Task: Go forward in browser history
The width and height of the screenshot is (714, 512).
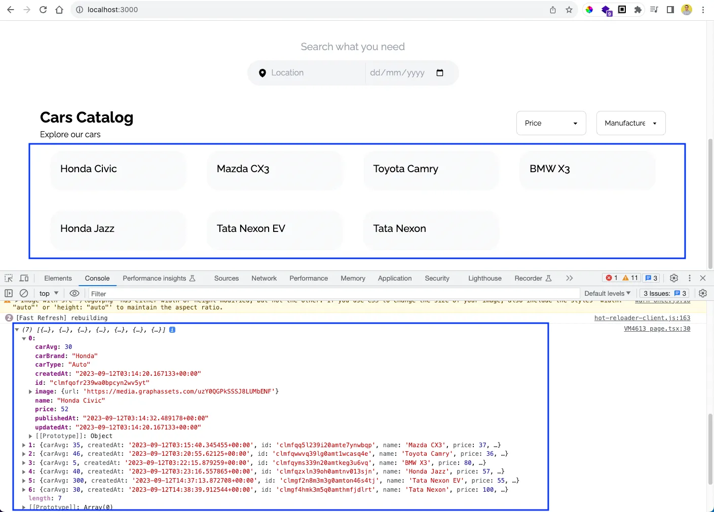Action: click(27, 10)
